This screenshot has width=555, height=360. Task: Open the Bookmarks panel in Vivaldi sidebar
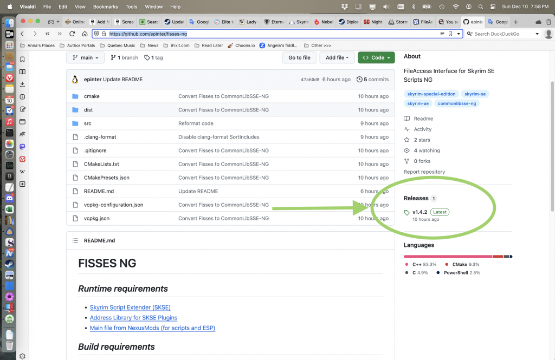coord(22,59)
